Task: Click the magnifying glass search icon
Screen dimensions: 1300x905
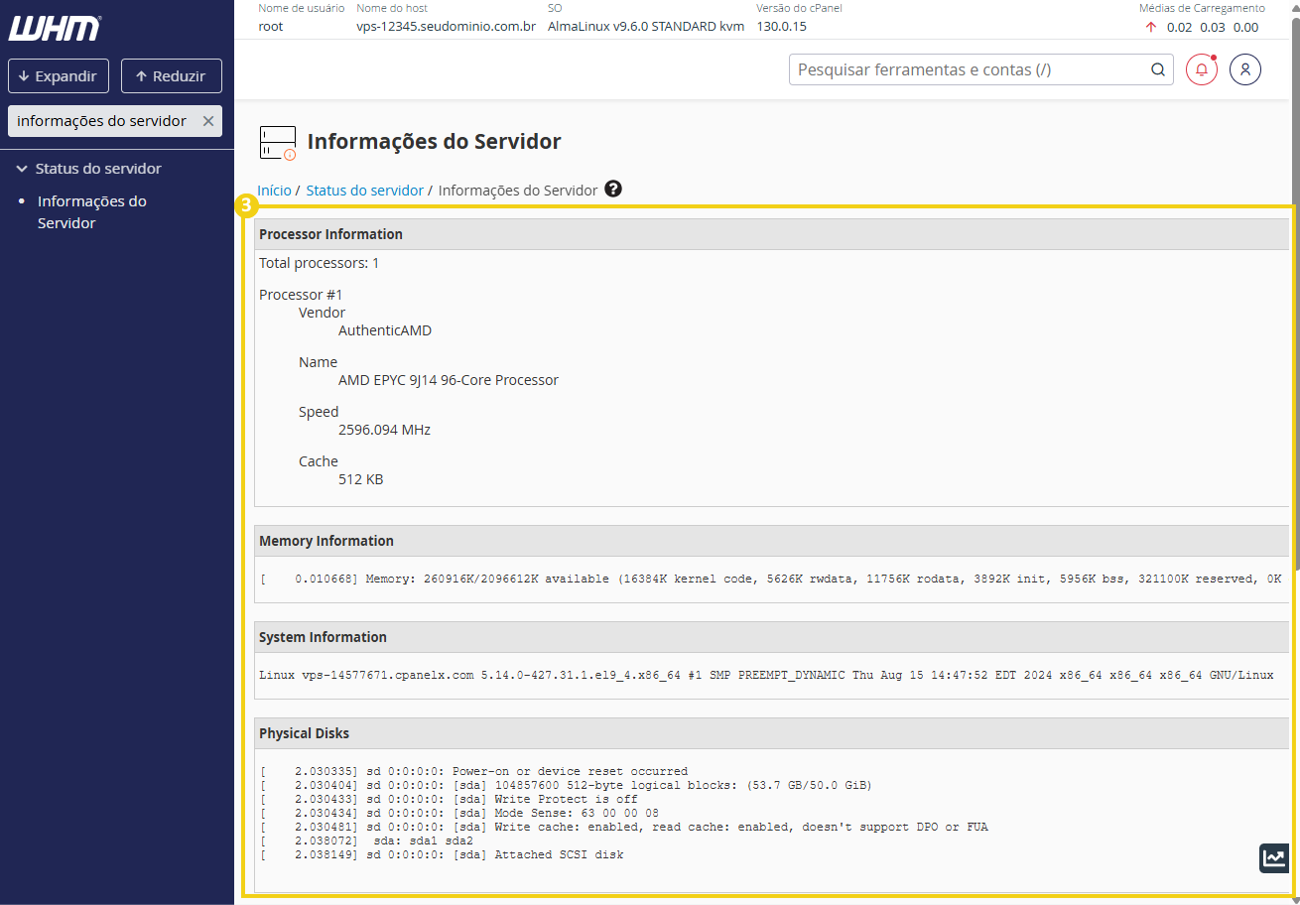Action: pos(1157,69)
